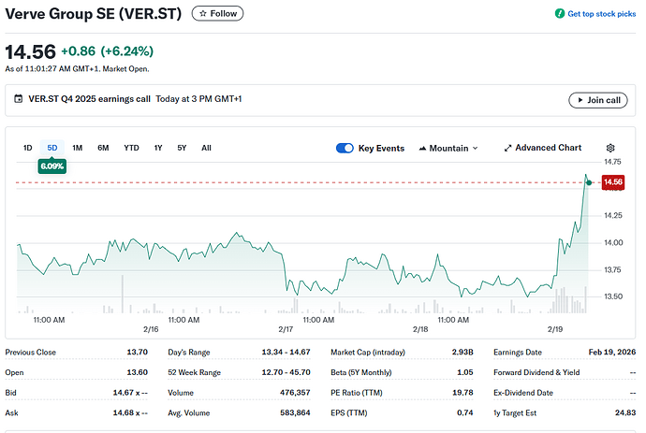Click the green dot at chart's latest price
The height and width of the screenshot is (433, 646).
589,182
